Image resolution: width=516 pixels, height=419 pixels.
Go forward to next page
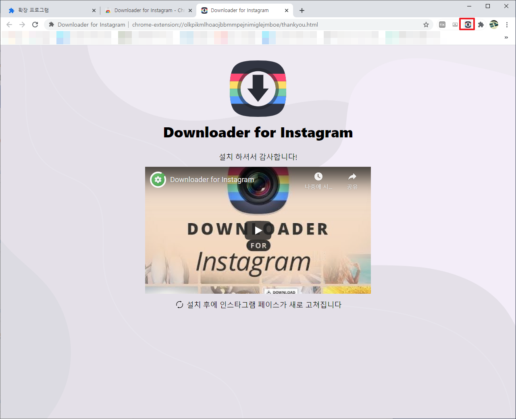pos(22,25)
